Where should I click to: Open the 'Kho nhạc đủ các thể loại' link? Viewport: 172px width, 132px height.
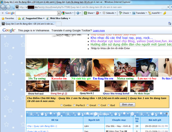pyautogui.click(x=122, y=38)
